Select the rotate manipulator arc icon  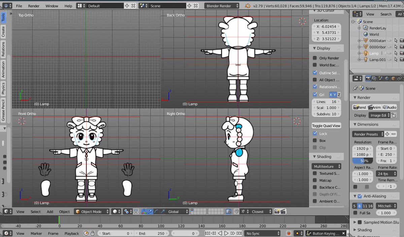pyautogui.click(x=157, y=211)
